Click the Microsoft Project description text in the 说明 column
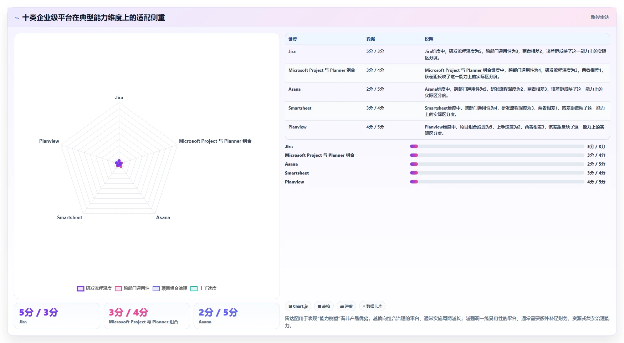 pos(514,74)
